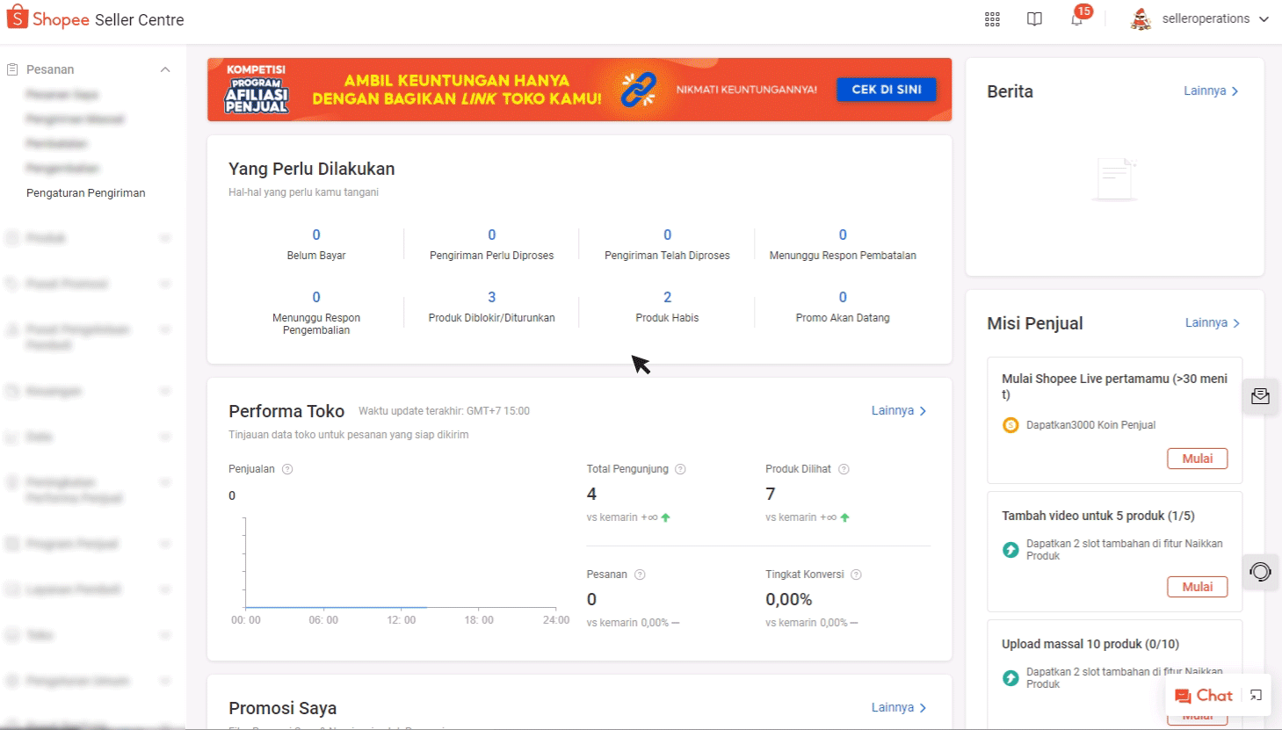Viewport: 1282px width, 730px height.
Task: Start the Shopee Live mission with Mulai
Action: click(x=1197, y=459)
